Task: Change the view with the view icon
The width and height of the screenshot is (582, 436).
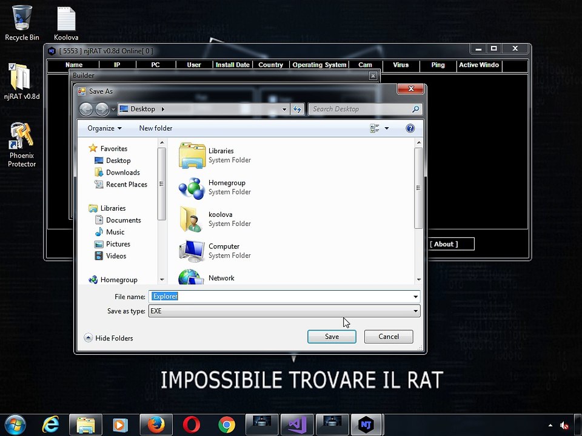Action: 375,128
